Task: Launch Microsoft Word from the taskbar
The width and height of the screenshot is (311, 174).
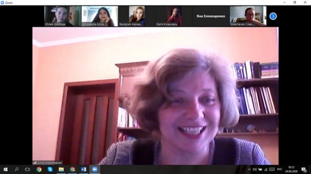Action: click(83, 169)
